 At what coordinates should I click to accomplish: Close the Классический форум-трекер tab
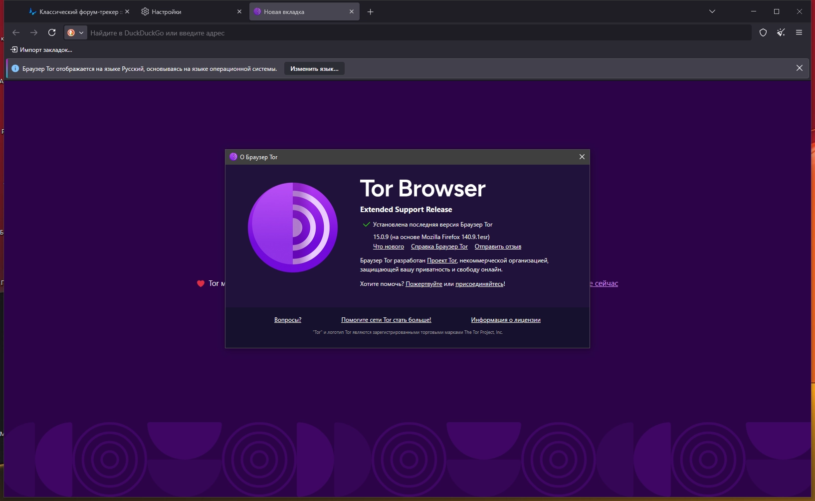127,11
